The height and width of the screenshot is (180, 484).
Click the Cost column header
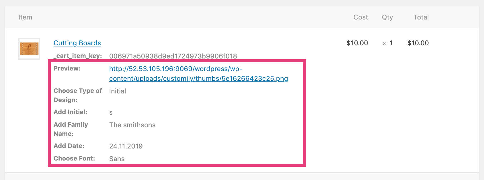(x=360, y=17)
